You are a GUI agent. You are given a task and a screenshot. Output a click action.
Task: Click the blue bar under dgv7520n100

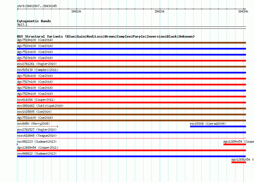point(131,49)
